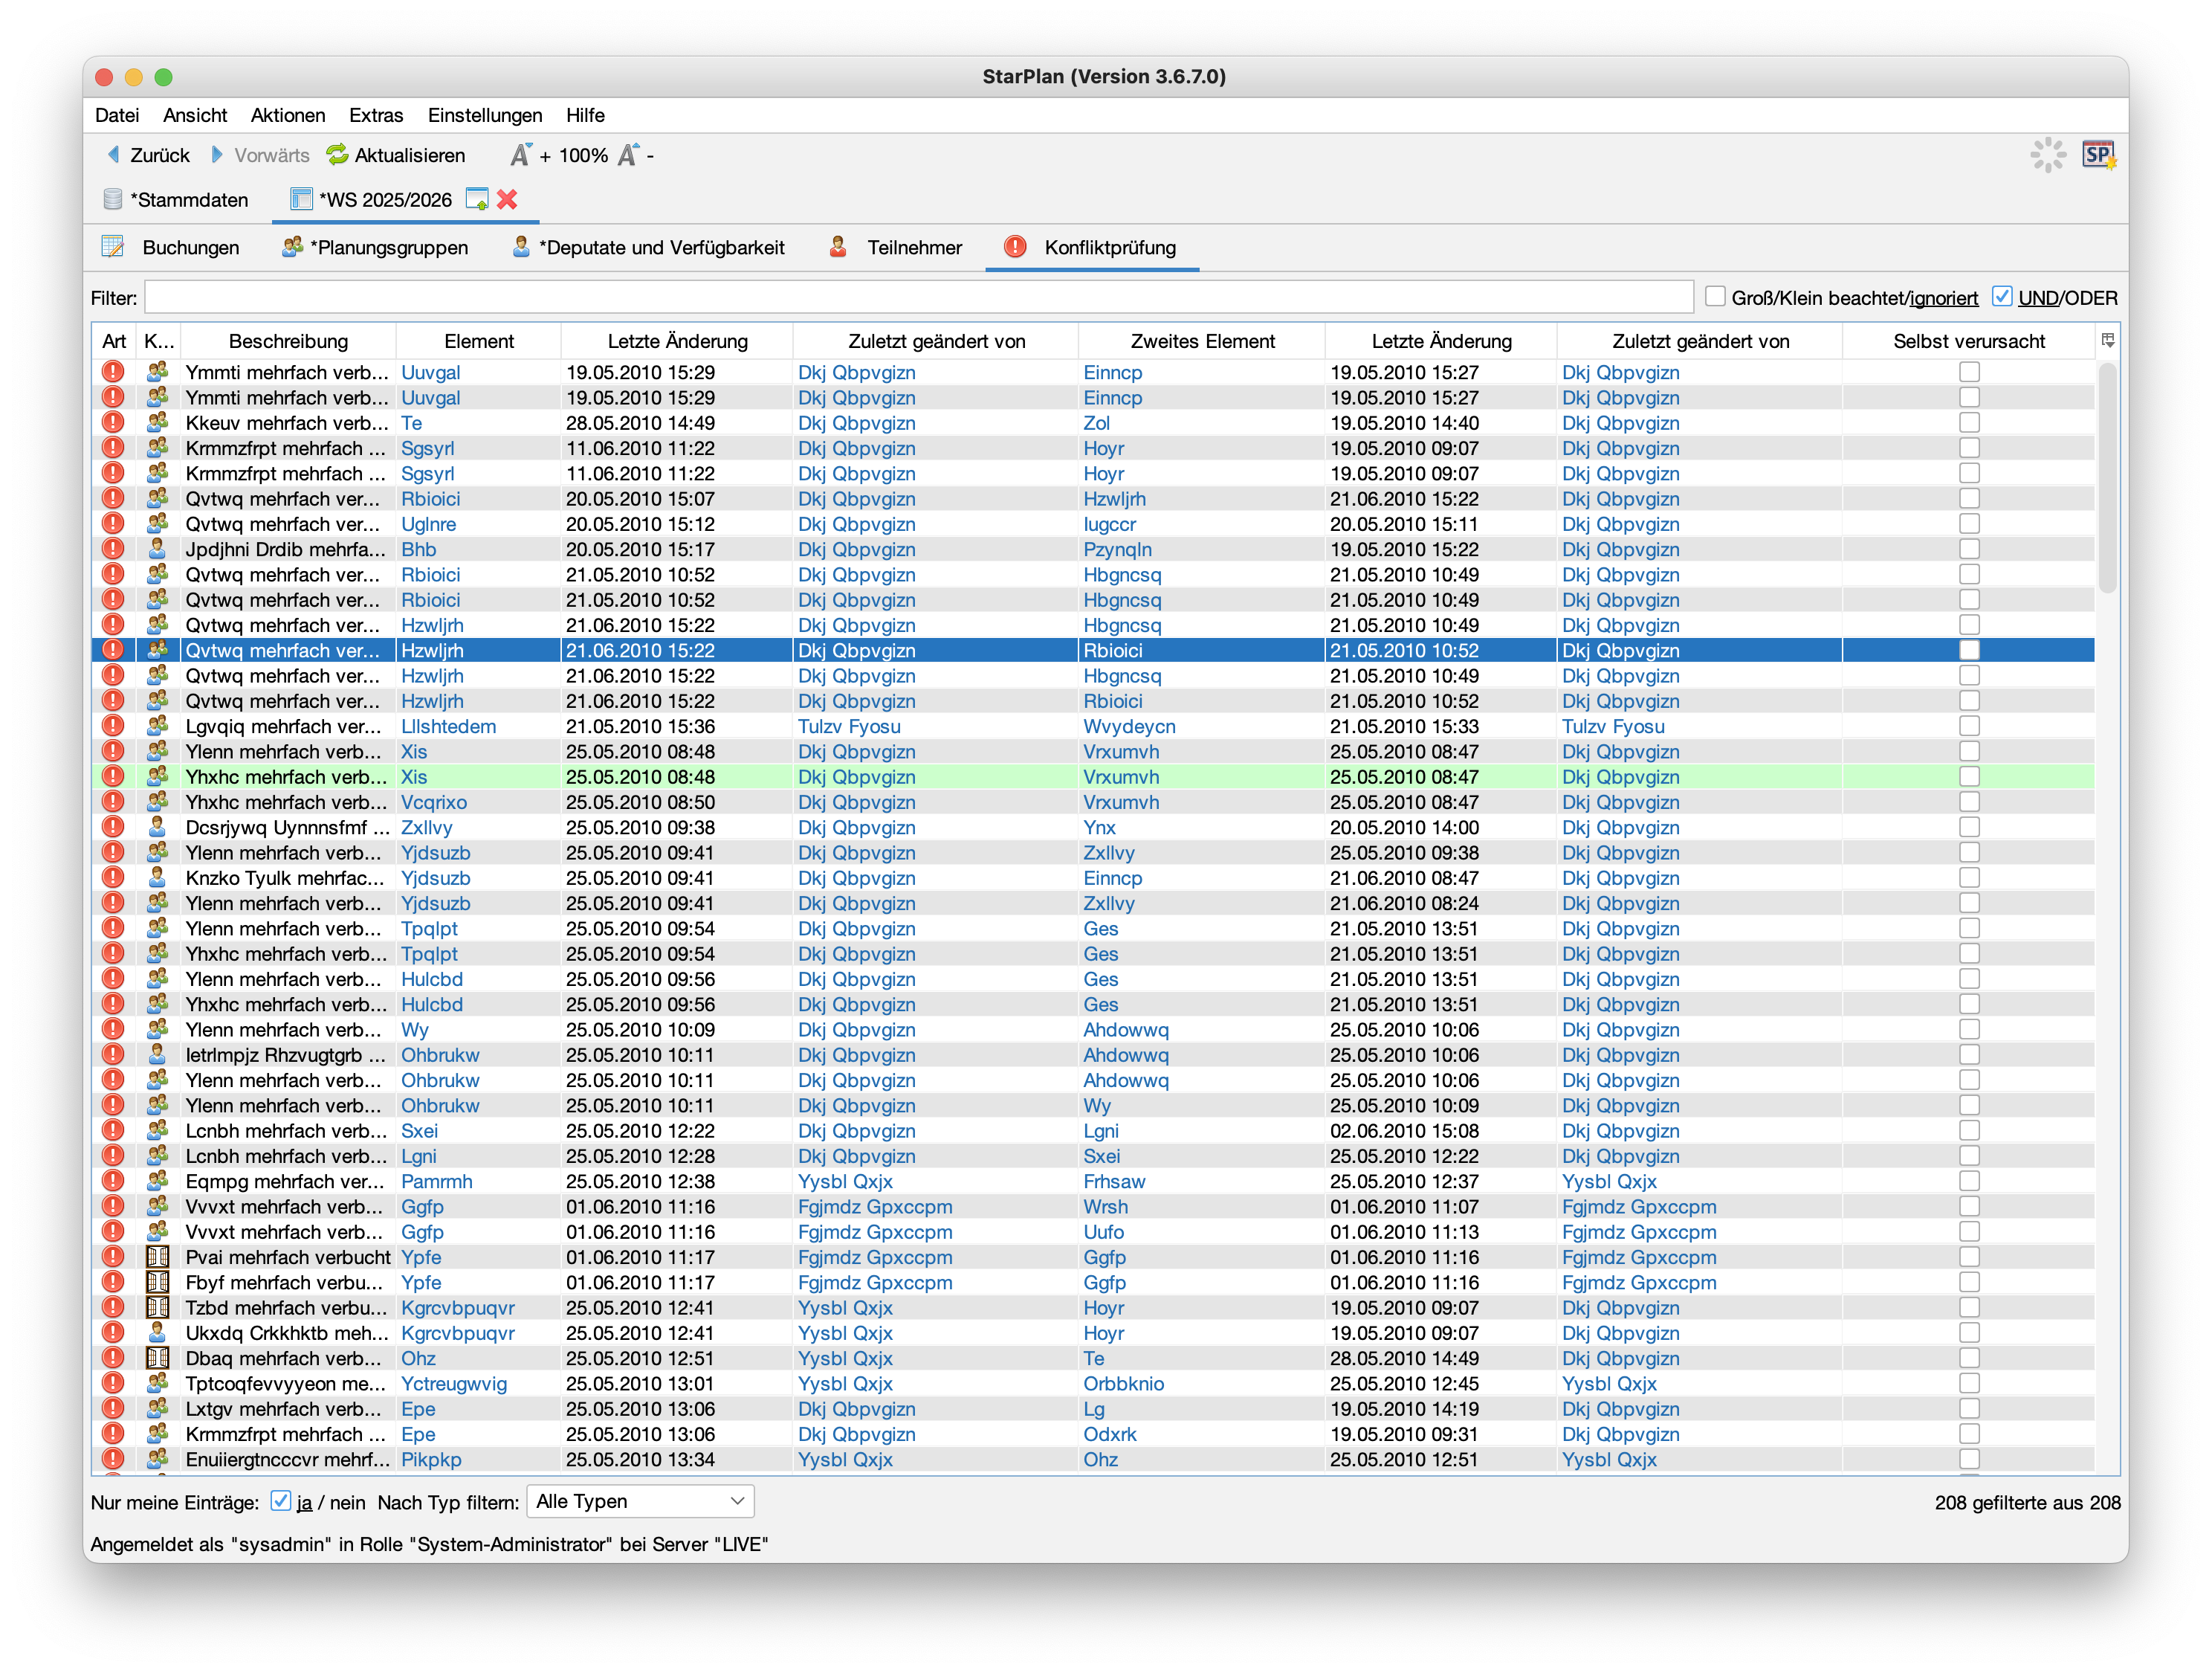This screenshot has height=1673, width=2212.
Task: Uncheck Nur meine Einträge ja/nein checkbox
Action: (281, 1501)
